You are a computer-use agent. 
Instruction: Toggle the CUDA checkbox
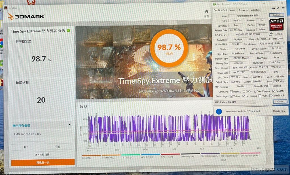244,91
